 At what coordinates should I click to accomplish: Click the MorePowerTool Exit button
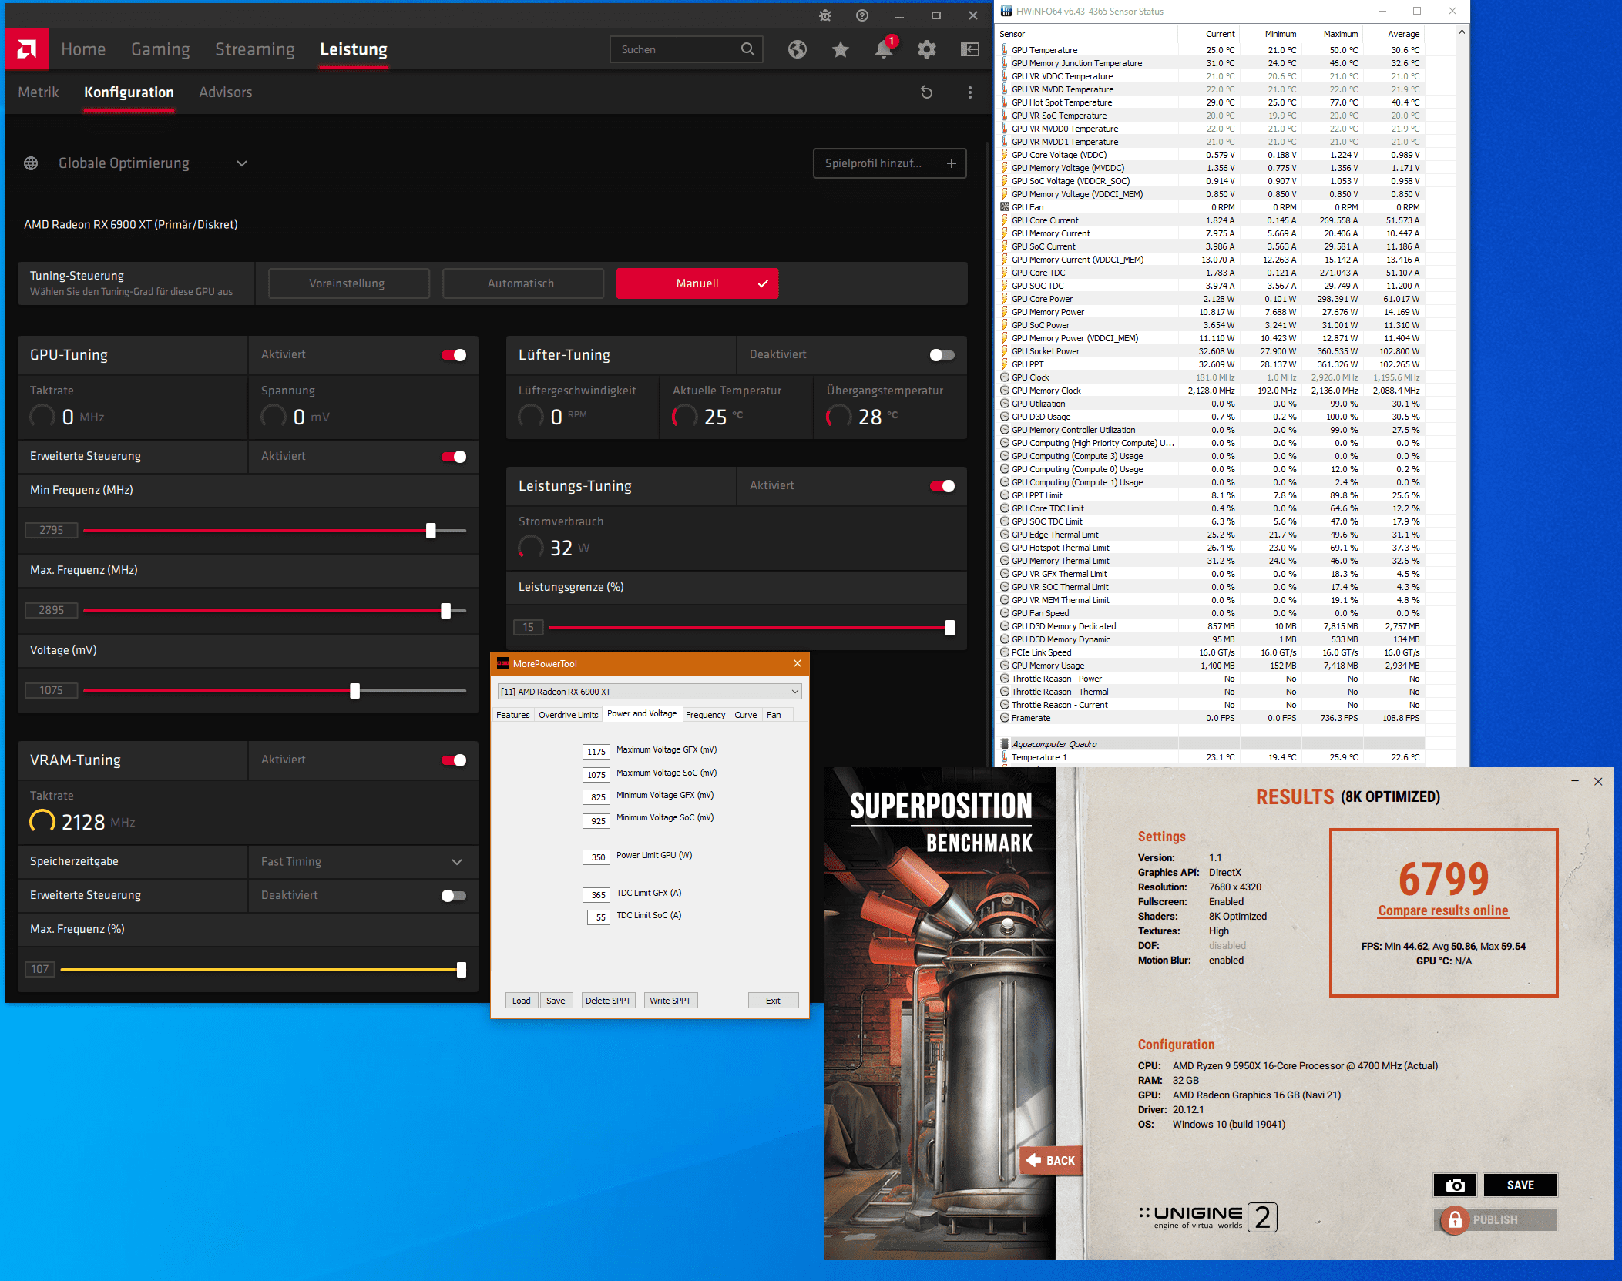[x=773, y=1001]
